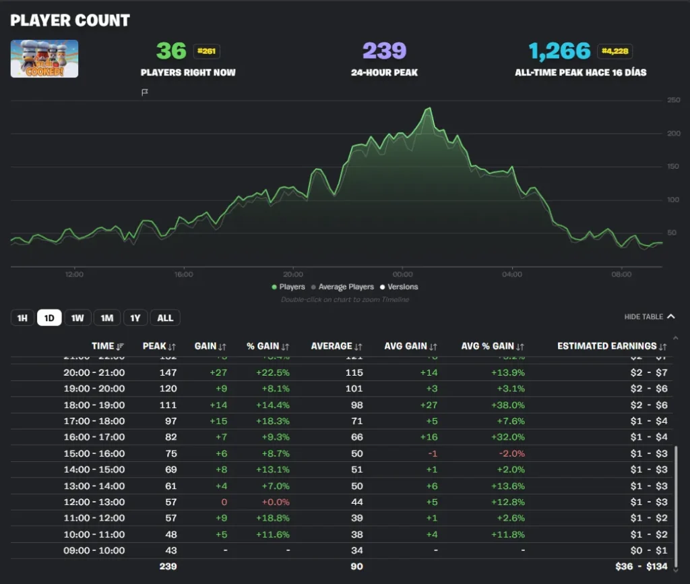690x584 pixels.
Task: Click the ALL time range button
Action: point(165,318)
